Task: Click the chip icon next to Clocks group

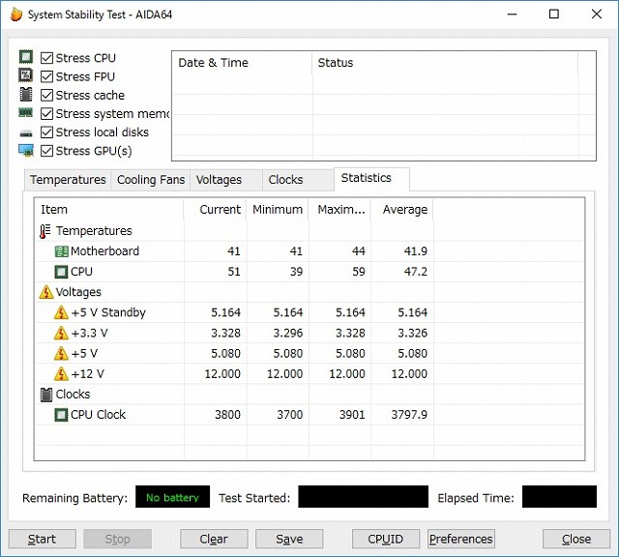Action: point(46,395)
